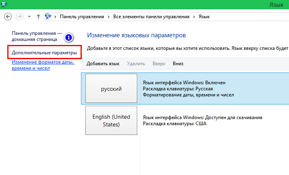Image resolution: width=289 pixels, height=175 pixels.
Task: Click 'Язык интерфейса Windows: Доступен для скачивания'
Action: pyautogui.click(x=202, y=117)
